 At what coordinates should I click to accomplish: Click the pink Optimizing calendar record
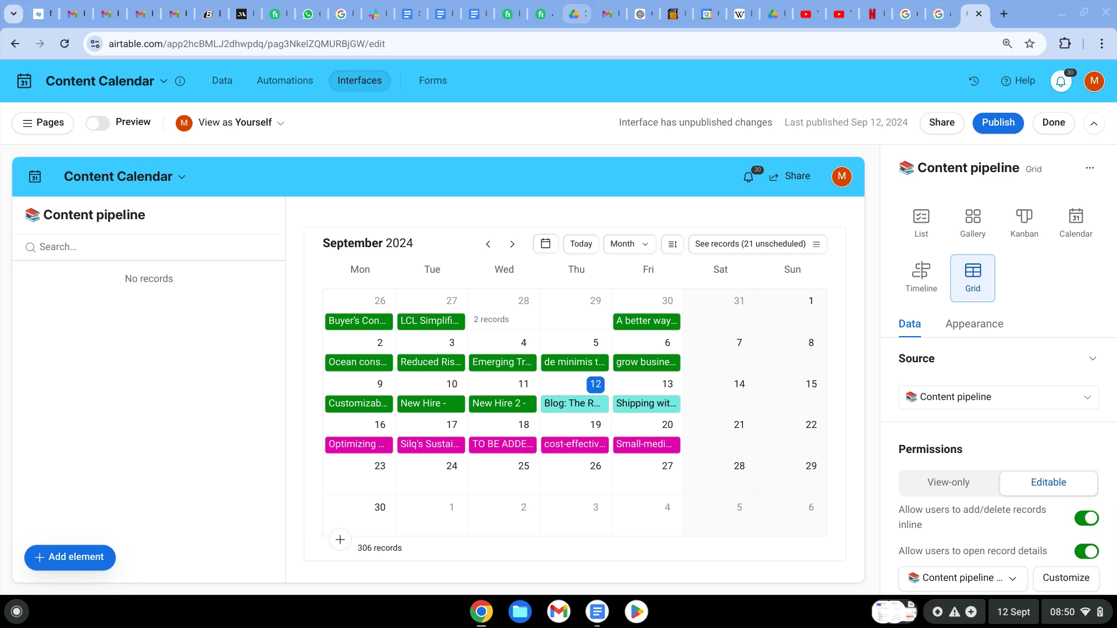click(x=358, y=444)
